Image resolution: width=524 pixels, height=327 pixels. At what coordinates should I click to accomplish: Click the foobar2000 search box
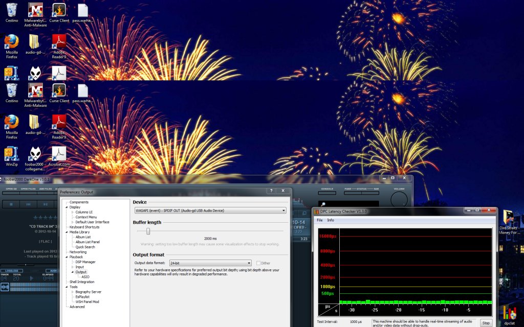pyautogui.click(x=348, y=204)
